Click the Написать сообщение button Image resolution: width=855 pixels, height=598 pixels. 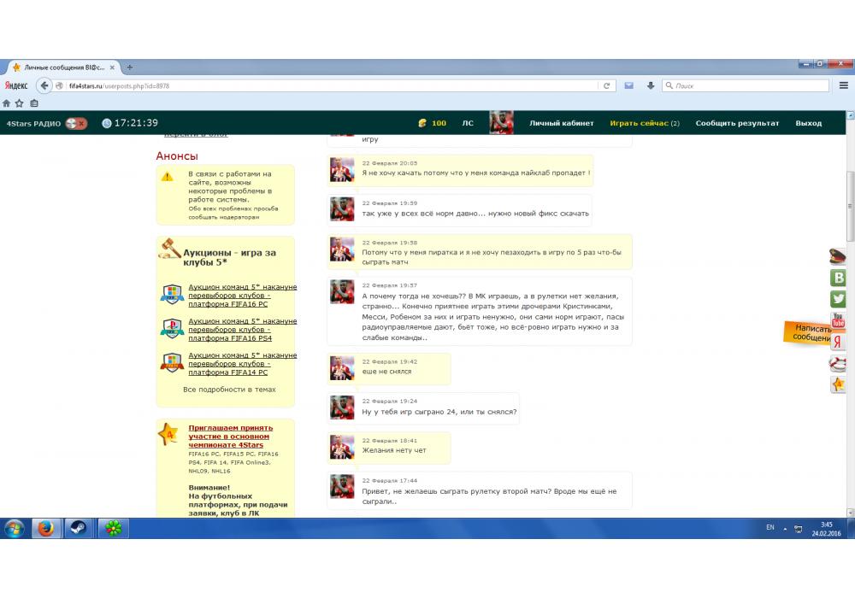(808, 333)
